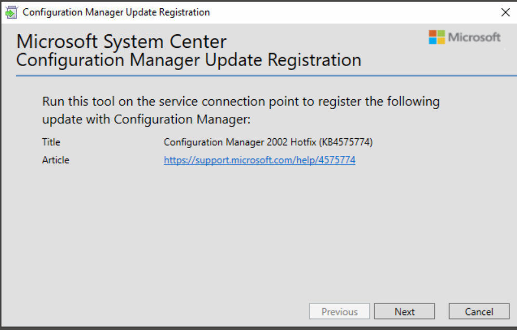Open the support.microsoft.com help article link
This screenshot has width=517, height=330.
[x=259, y=160]
